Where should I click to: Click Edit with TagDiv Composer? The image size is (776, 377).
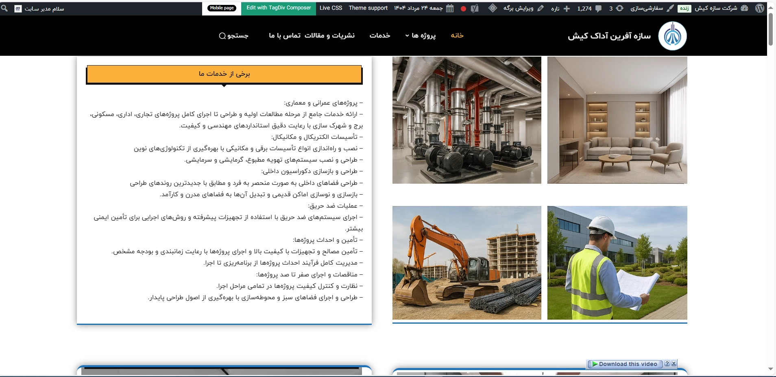click(279, 8)
